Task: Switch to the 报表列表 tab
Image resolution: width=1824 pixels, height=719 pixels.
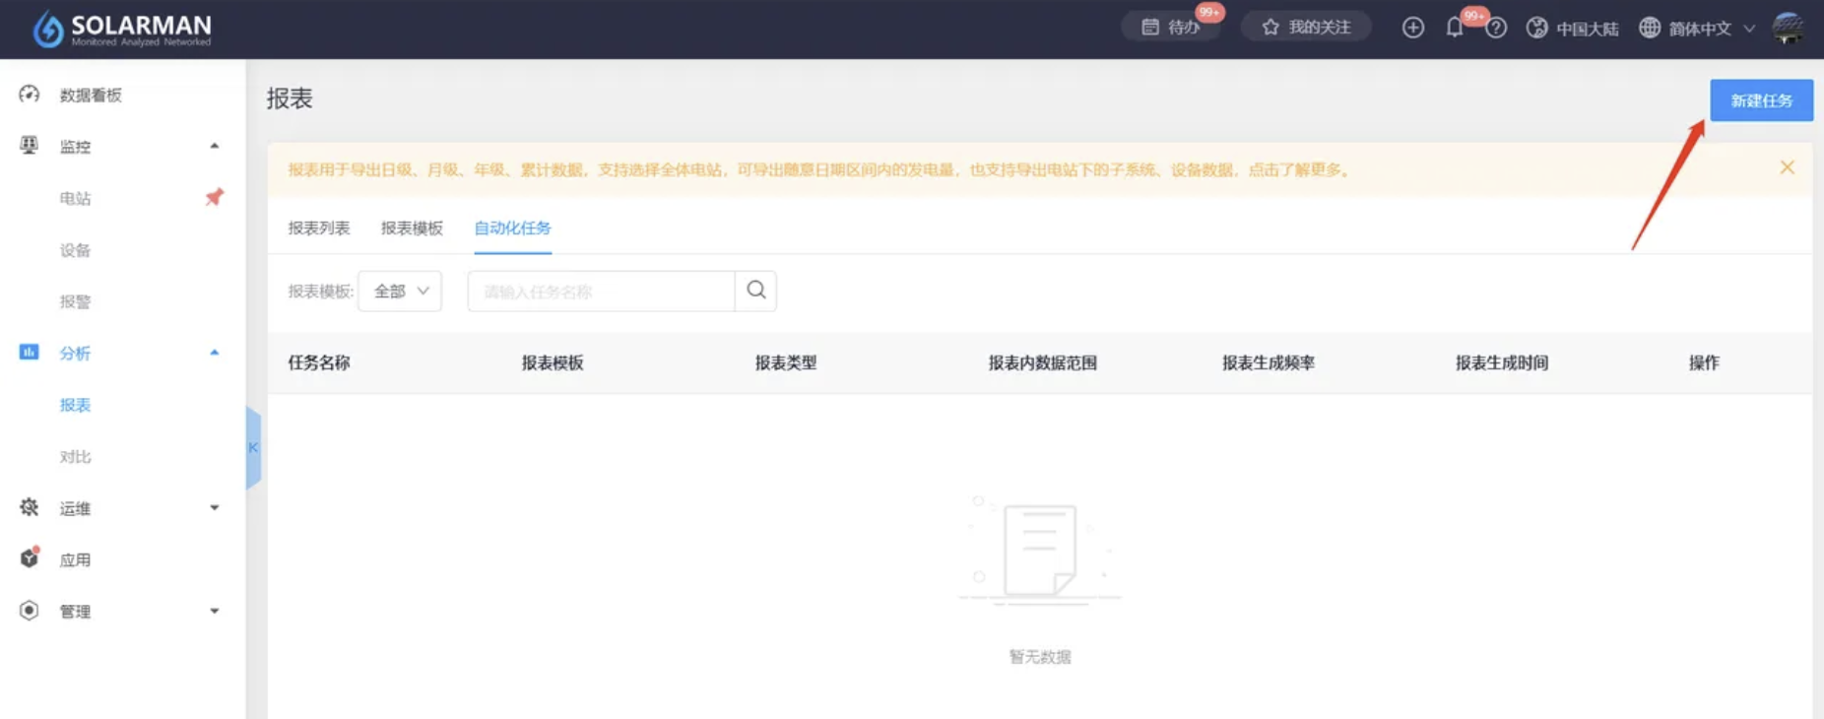Action: (319, 228)
